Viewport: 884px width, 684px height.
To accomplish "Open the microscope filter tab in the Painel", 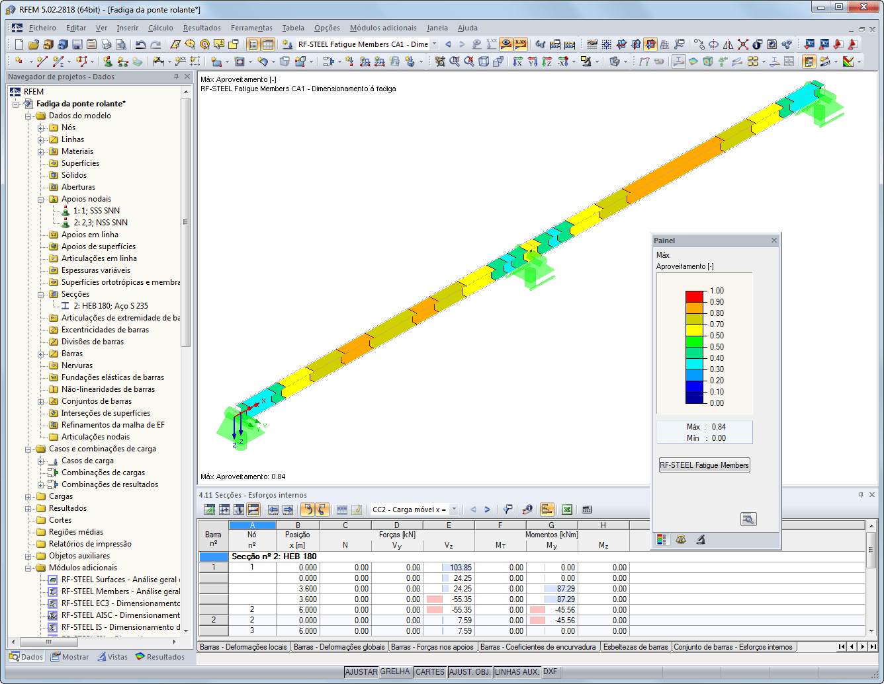I will pos(700,539).
